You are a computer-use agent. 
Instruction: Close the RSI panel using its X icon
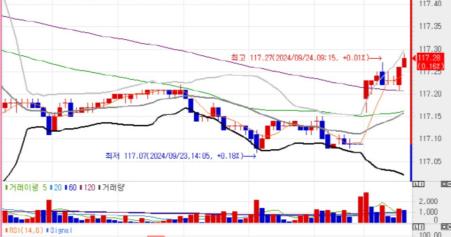click(x=449, y=226)
